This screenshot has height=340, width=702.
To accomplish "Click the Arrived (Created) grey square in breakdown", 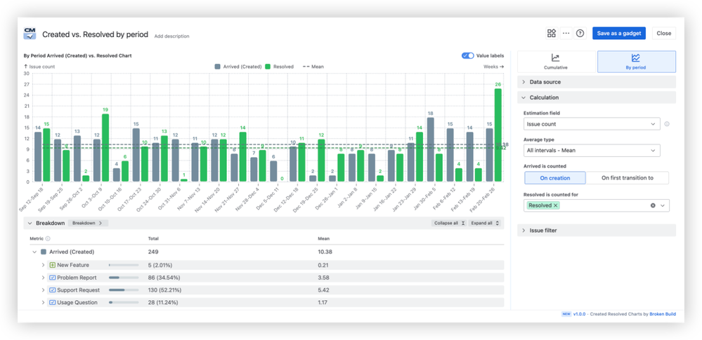I will click(44, 252).
